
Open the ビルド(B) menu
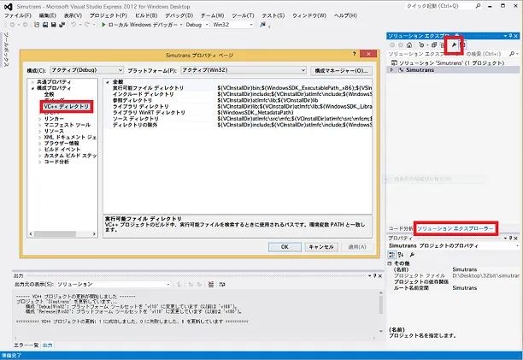[x=145, y=15]
